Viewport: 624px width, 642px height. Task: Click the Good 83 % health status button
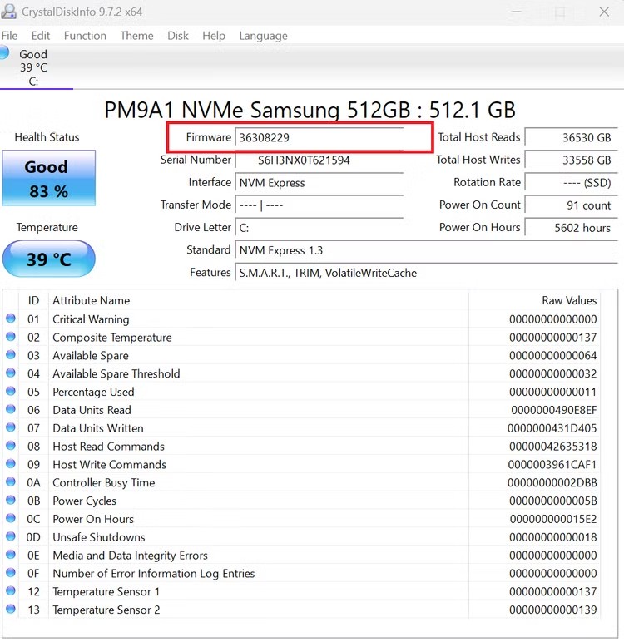coord(48,178)
